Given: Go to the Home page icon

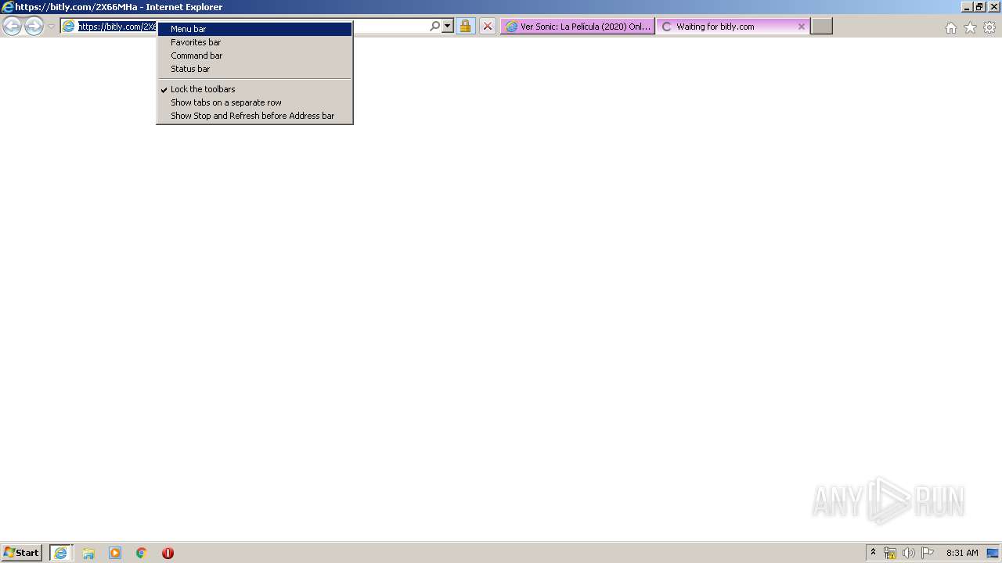Looking at the screenshot, I should point(950,27).
